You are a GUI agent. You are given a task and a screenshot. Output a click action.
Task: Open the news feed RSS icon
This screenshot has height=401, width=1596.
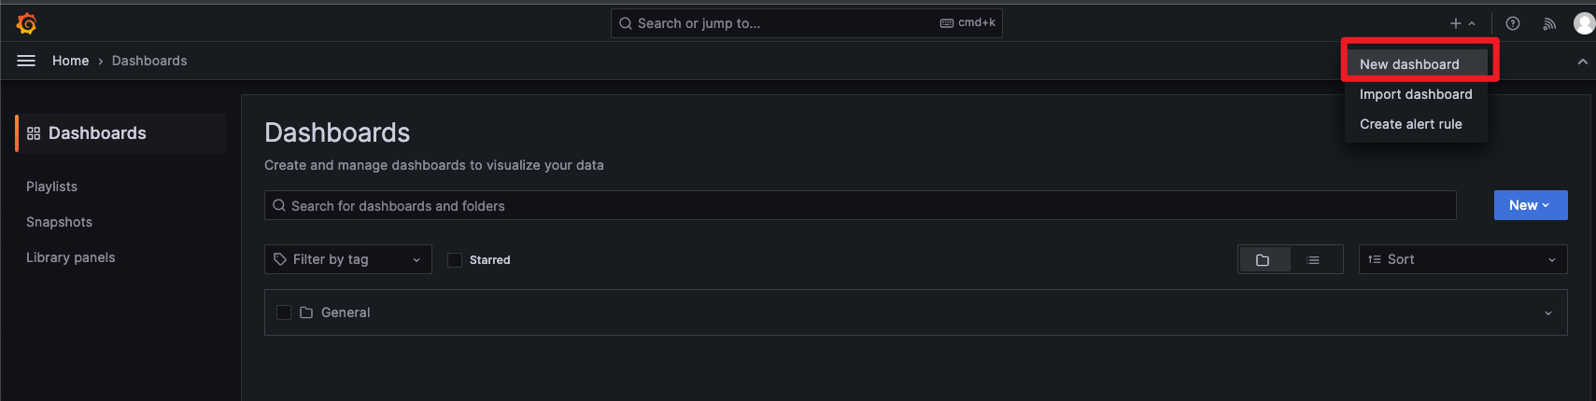click(x=1549, y=23)
